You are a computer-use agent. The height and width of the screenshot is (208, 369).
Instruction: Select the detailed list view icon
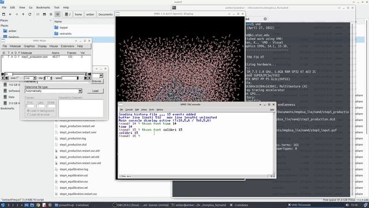point(58,14)
